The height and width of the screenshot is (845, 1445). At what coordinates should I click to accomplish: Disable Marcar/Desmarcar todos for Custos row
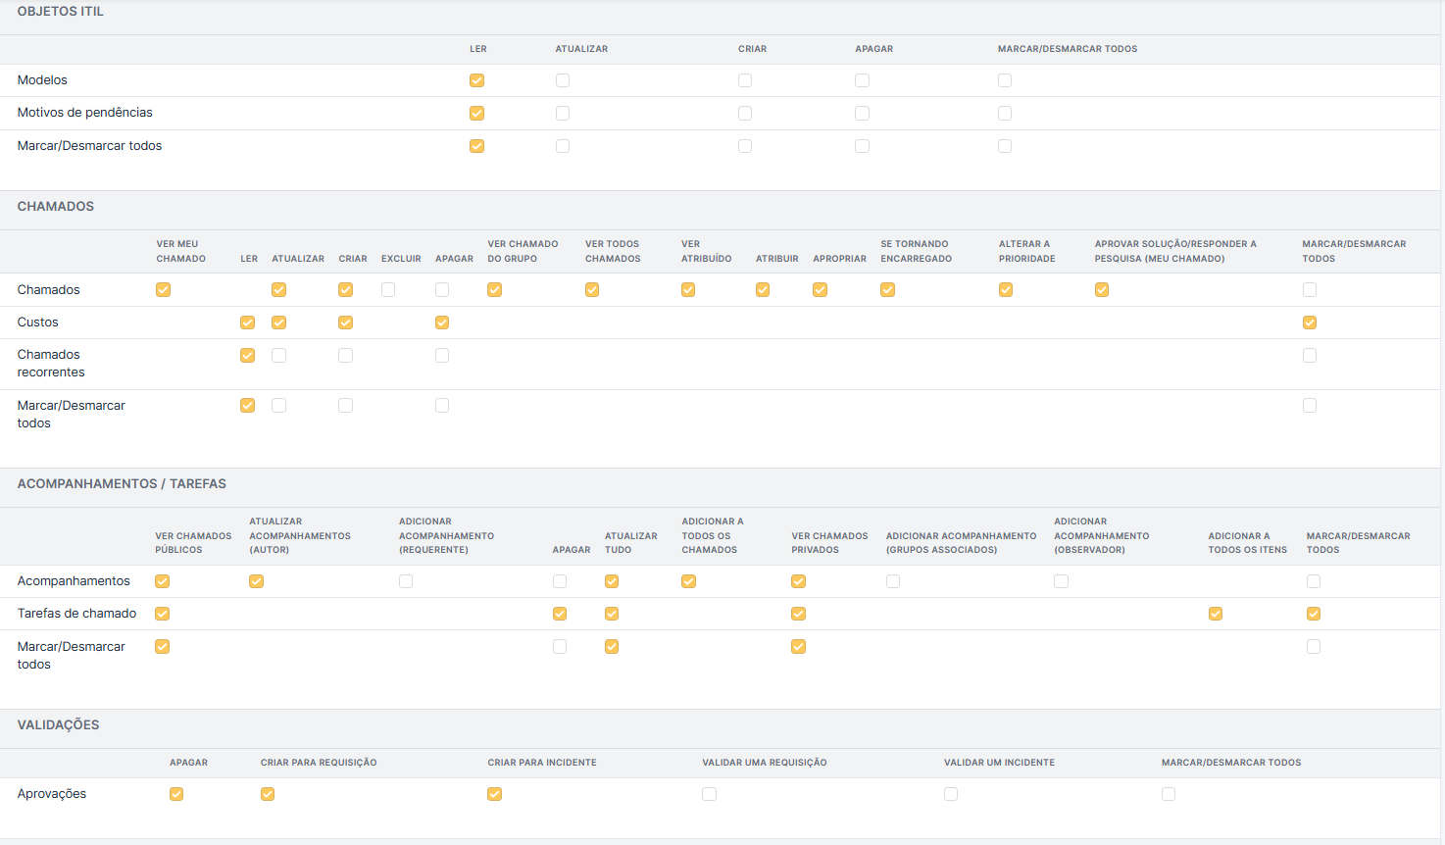1310,323
